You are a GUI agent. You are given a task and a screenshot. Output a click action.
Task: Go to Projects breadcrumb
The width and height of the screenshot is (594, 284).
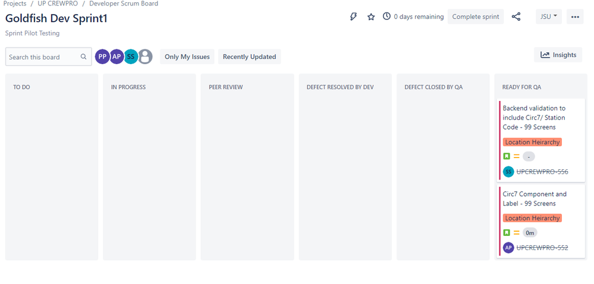(x=15, y=4)
